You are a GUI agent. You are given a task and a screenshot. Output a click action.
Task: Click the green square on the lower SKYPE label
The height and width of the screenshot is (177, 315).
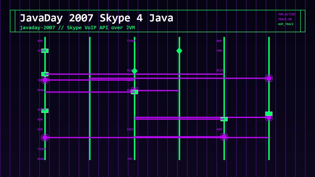pos(45,111)
